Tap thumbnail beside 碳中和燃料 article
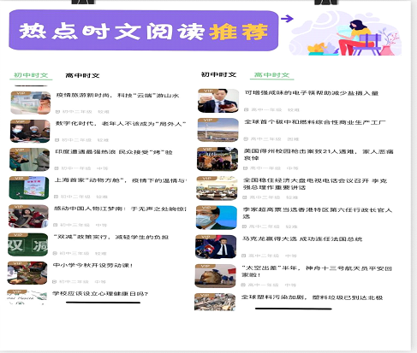 (217, 130)
